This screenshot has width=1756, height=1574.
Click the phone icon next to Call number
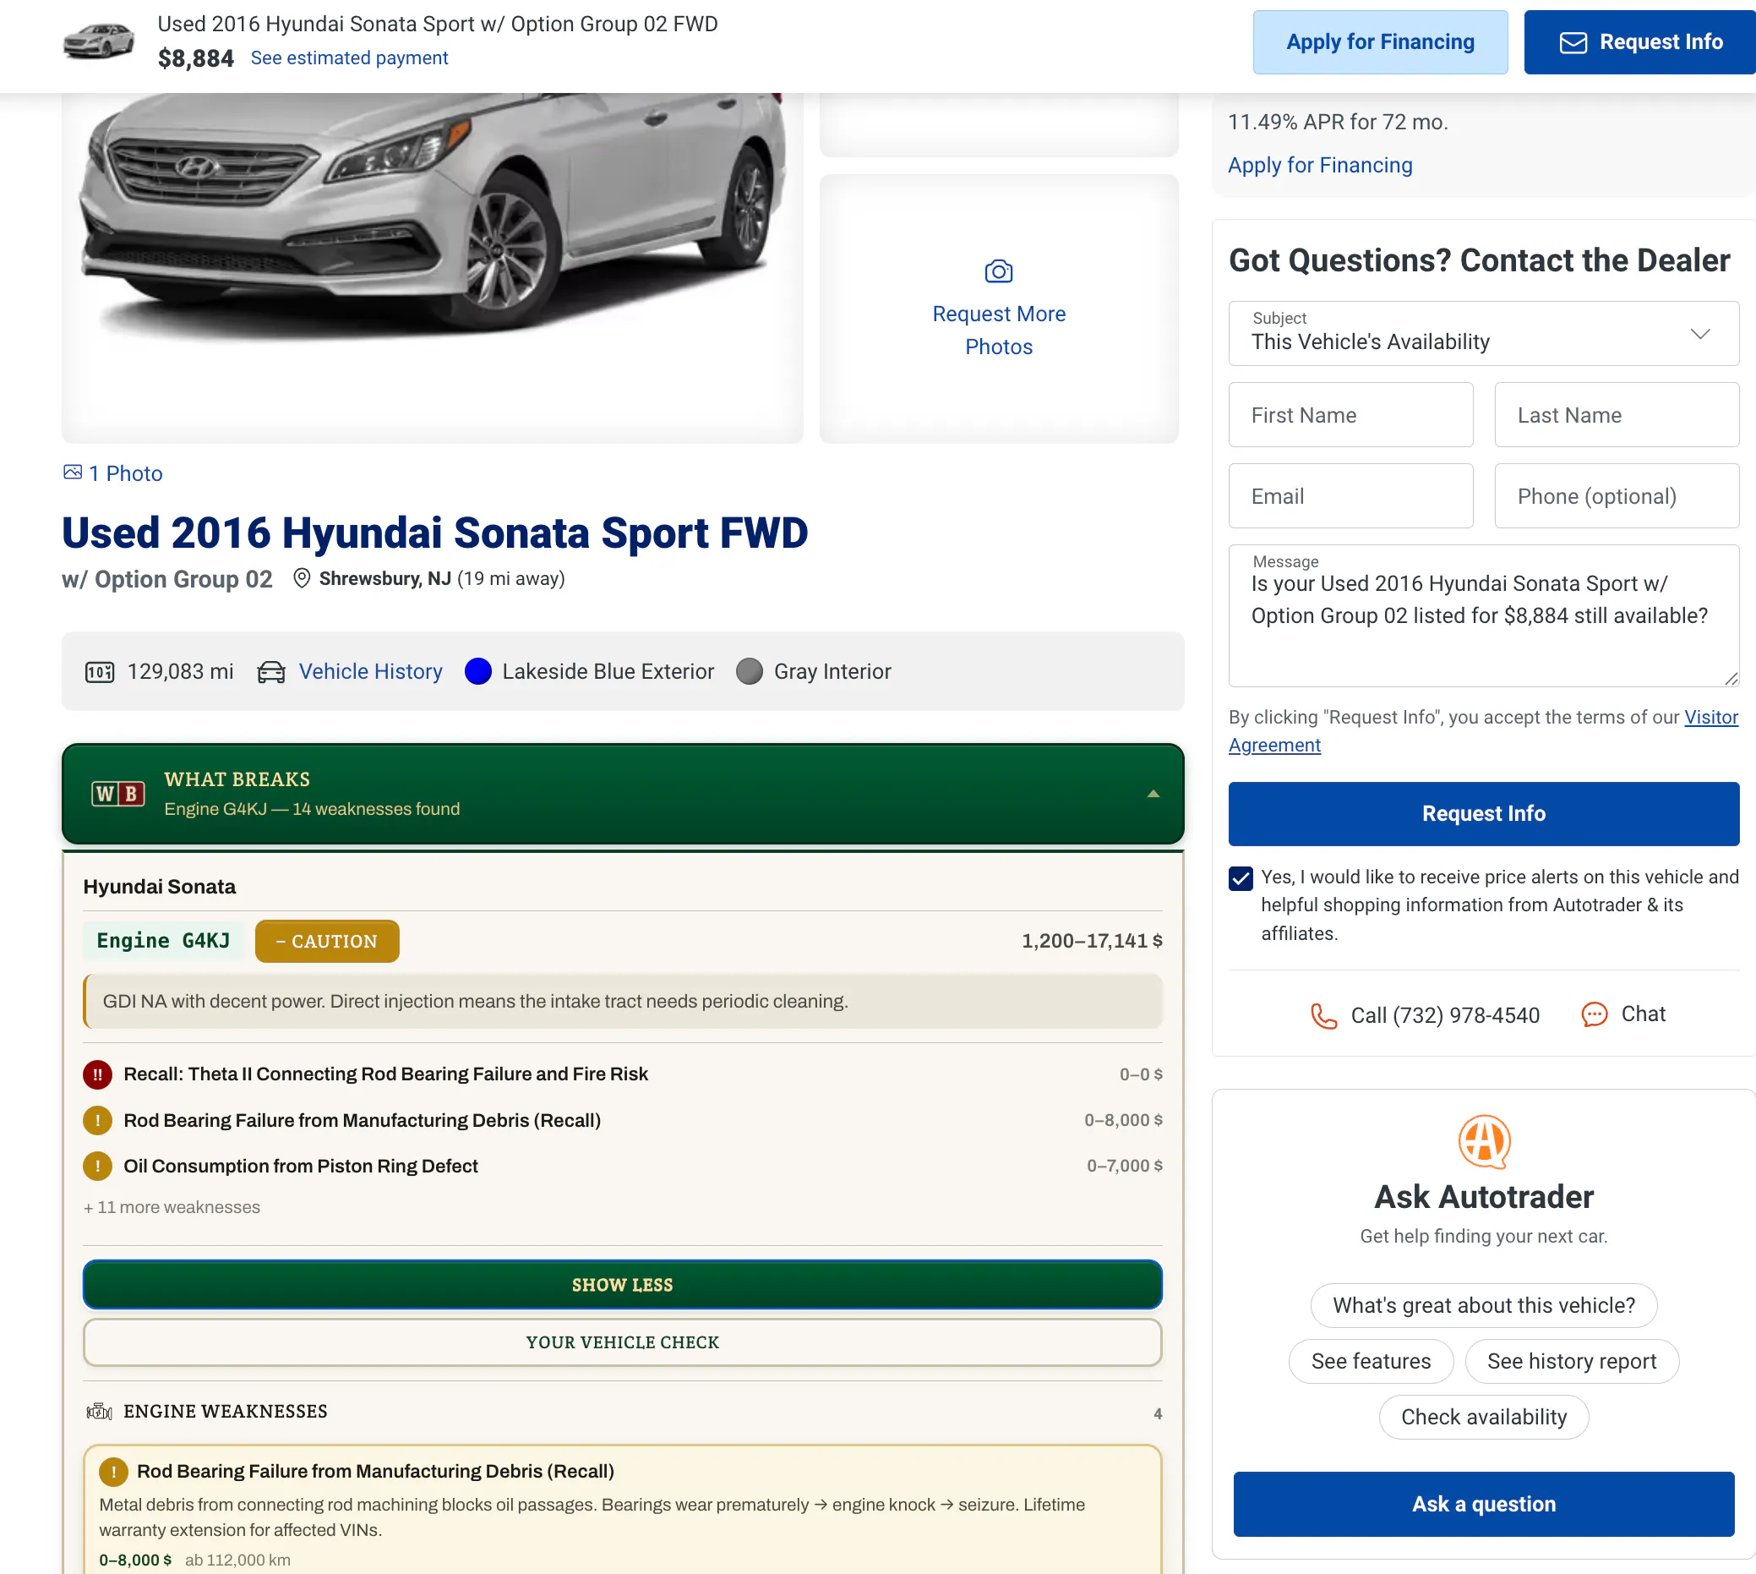(1323, 1015)
